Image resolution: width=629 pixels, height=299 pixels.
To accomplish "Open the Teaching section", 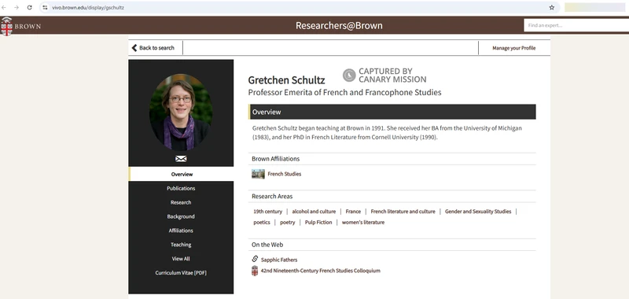I will point(181,245).
